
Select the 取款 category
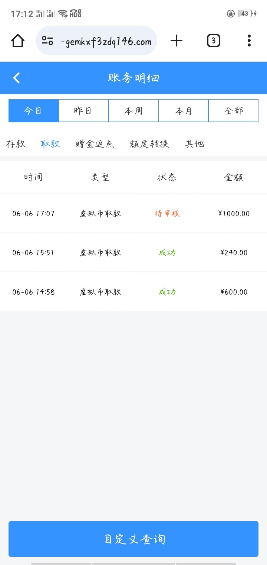tap(50, 144)
